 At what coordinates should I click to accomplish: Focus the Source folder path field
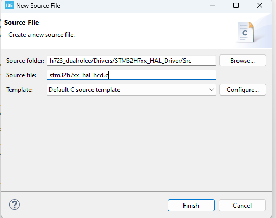[132, 61]
